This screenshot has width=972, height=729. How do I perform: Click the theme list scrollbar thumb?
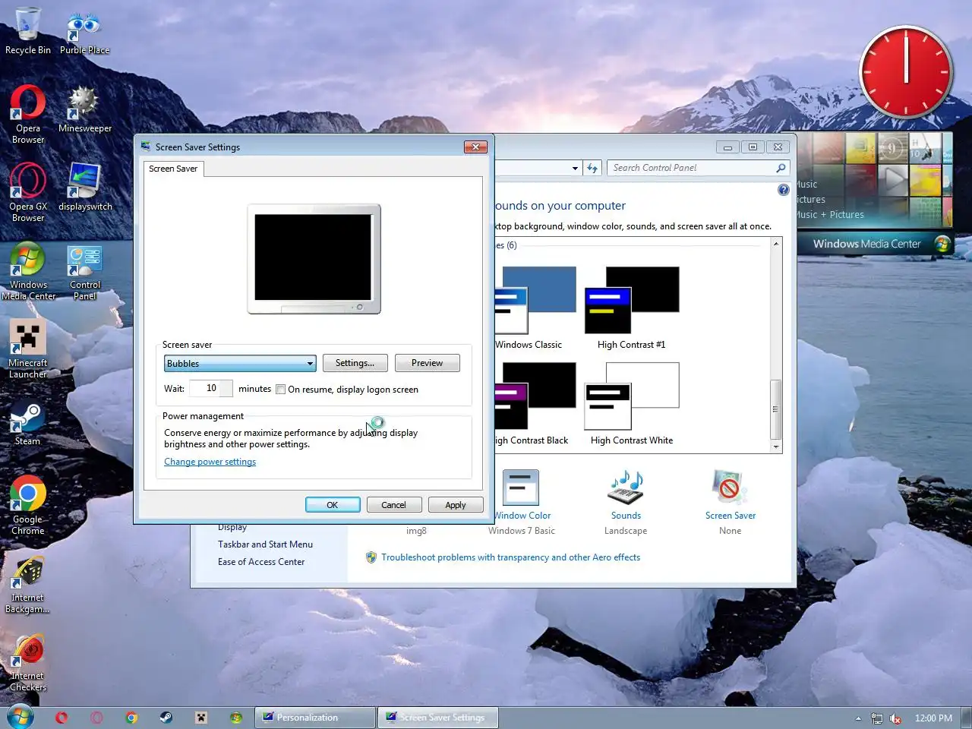[x=775, y=409]
